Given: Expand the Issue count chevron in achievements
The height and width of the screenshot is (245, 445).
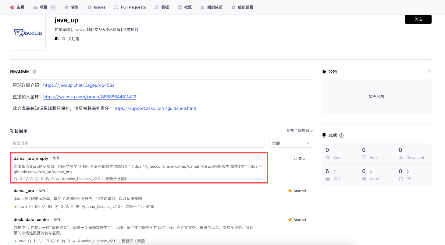Looking at the screenshot, I should pos(371,171).
